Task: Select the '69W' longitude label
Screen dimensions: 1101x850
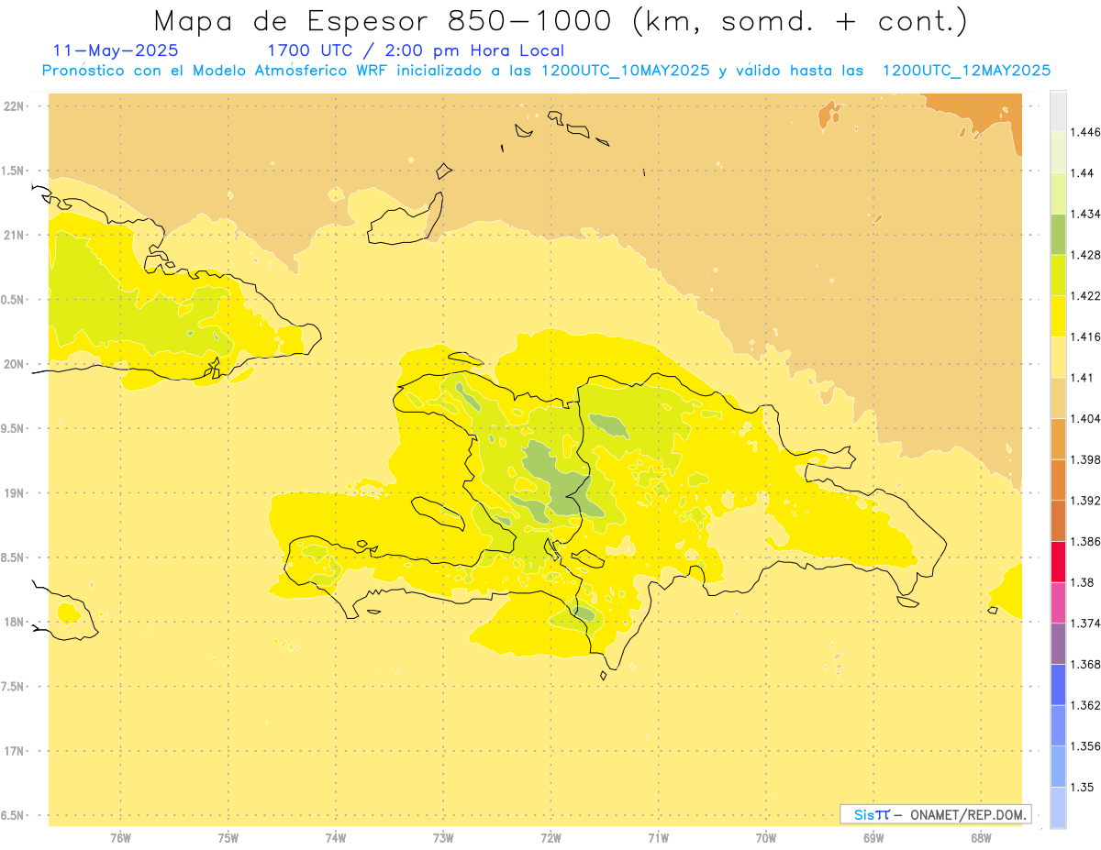Action: 873,838
